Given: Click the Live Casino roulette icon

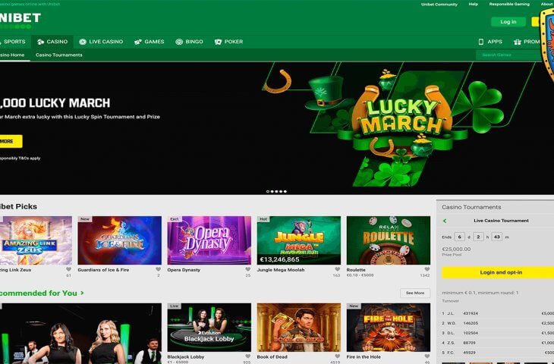Looking at the screenshot, I should pyautogui.click(x=83, y=42).
